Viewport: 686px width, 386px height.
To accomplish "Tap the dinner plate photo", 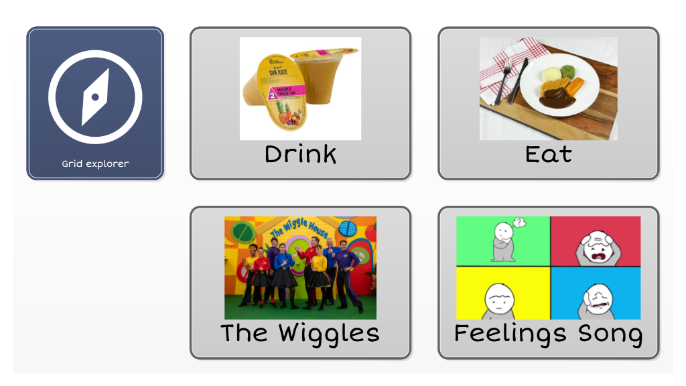I will click(548, 88).
